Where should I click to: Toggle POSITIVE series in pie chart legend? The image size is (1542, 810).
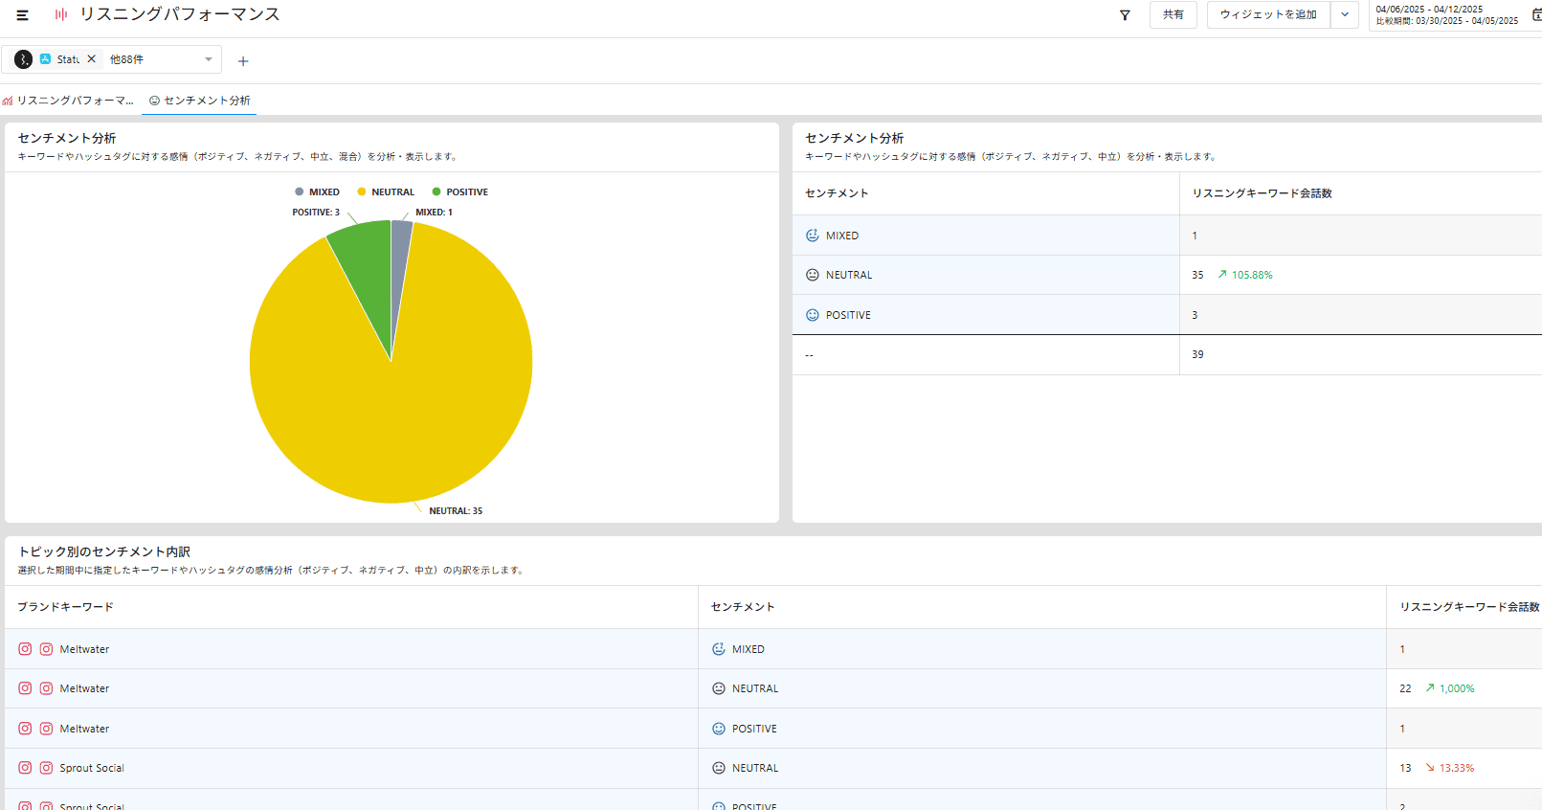(459, 192)
